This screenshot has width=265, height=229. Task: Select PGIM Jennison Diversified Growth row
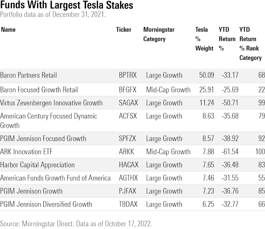coord(46,204)
